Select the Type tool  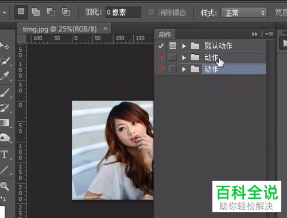(5, 154)
